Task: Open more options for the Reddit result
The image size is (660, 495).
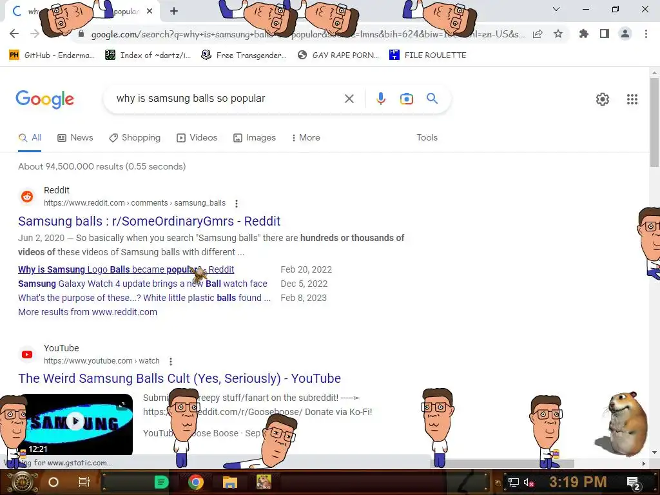Action: point(237,203)
